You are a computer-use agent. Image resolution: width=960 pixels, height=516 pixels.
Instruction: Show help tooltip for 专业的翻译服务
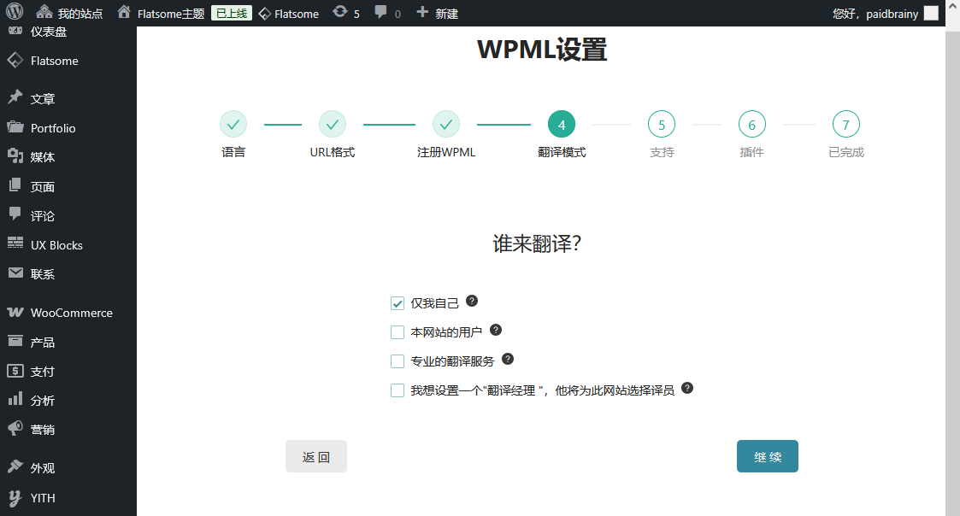tap(508, 359)
